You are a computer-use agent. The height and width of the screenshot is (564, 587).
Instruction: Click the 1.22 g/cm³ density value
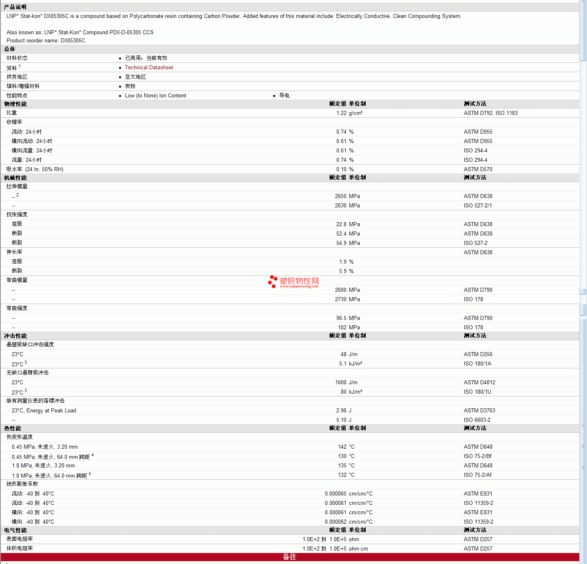point(349,113)
